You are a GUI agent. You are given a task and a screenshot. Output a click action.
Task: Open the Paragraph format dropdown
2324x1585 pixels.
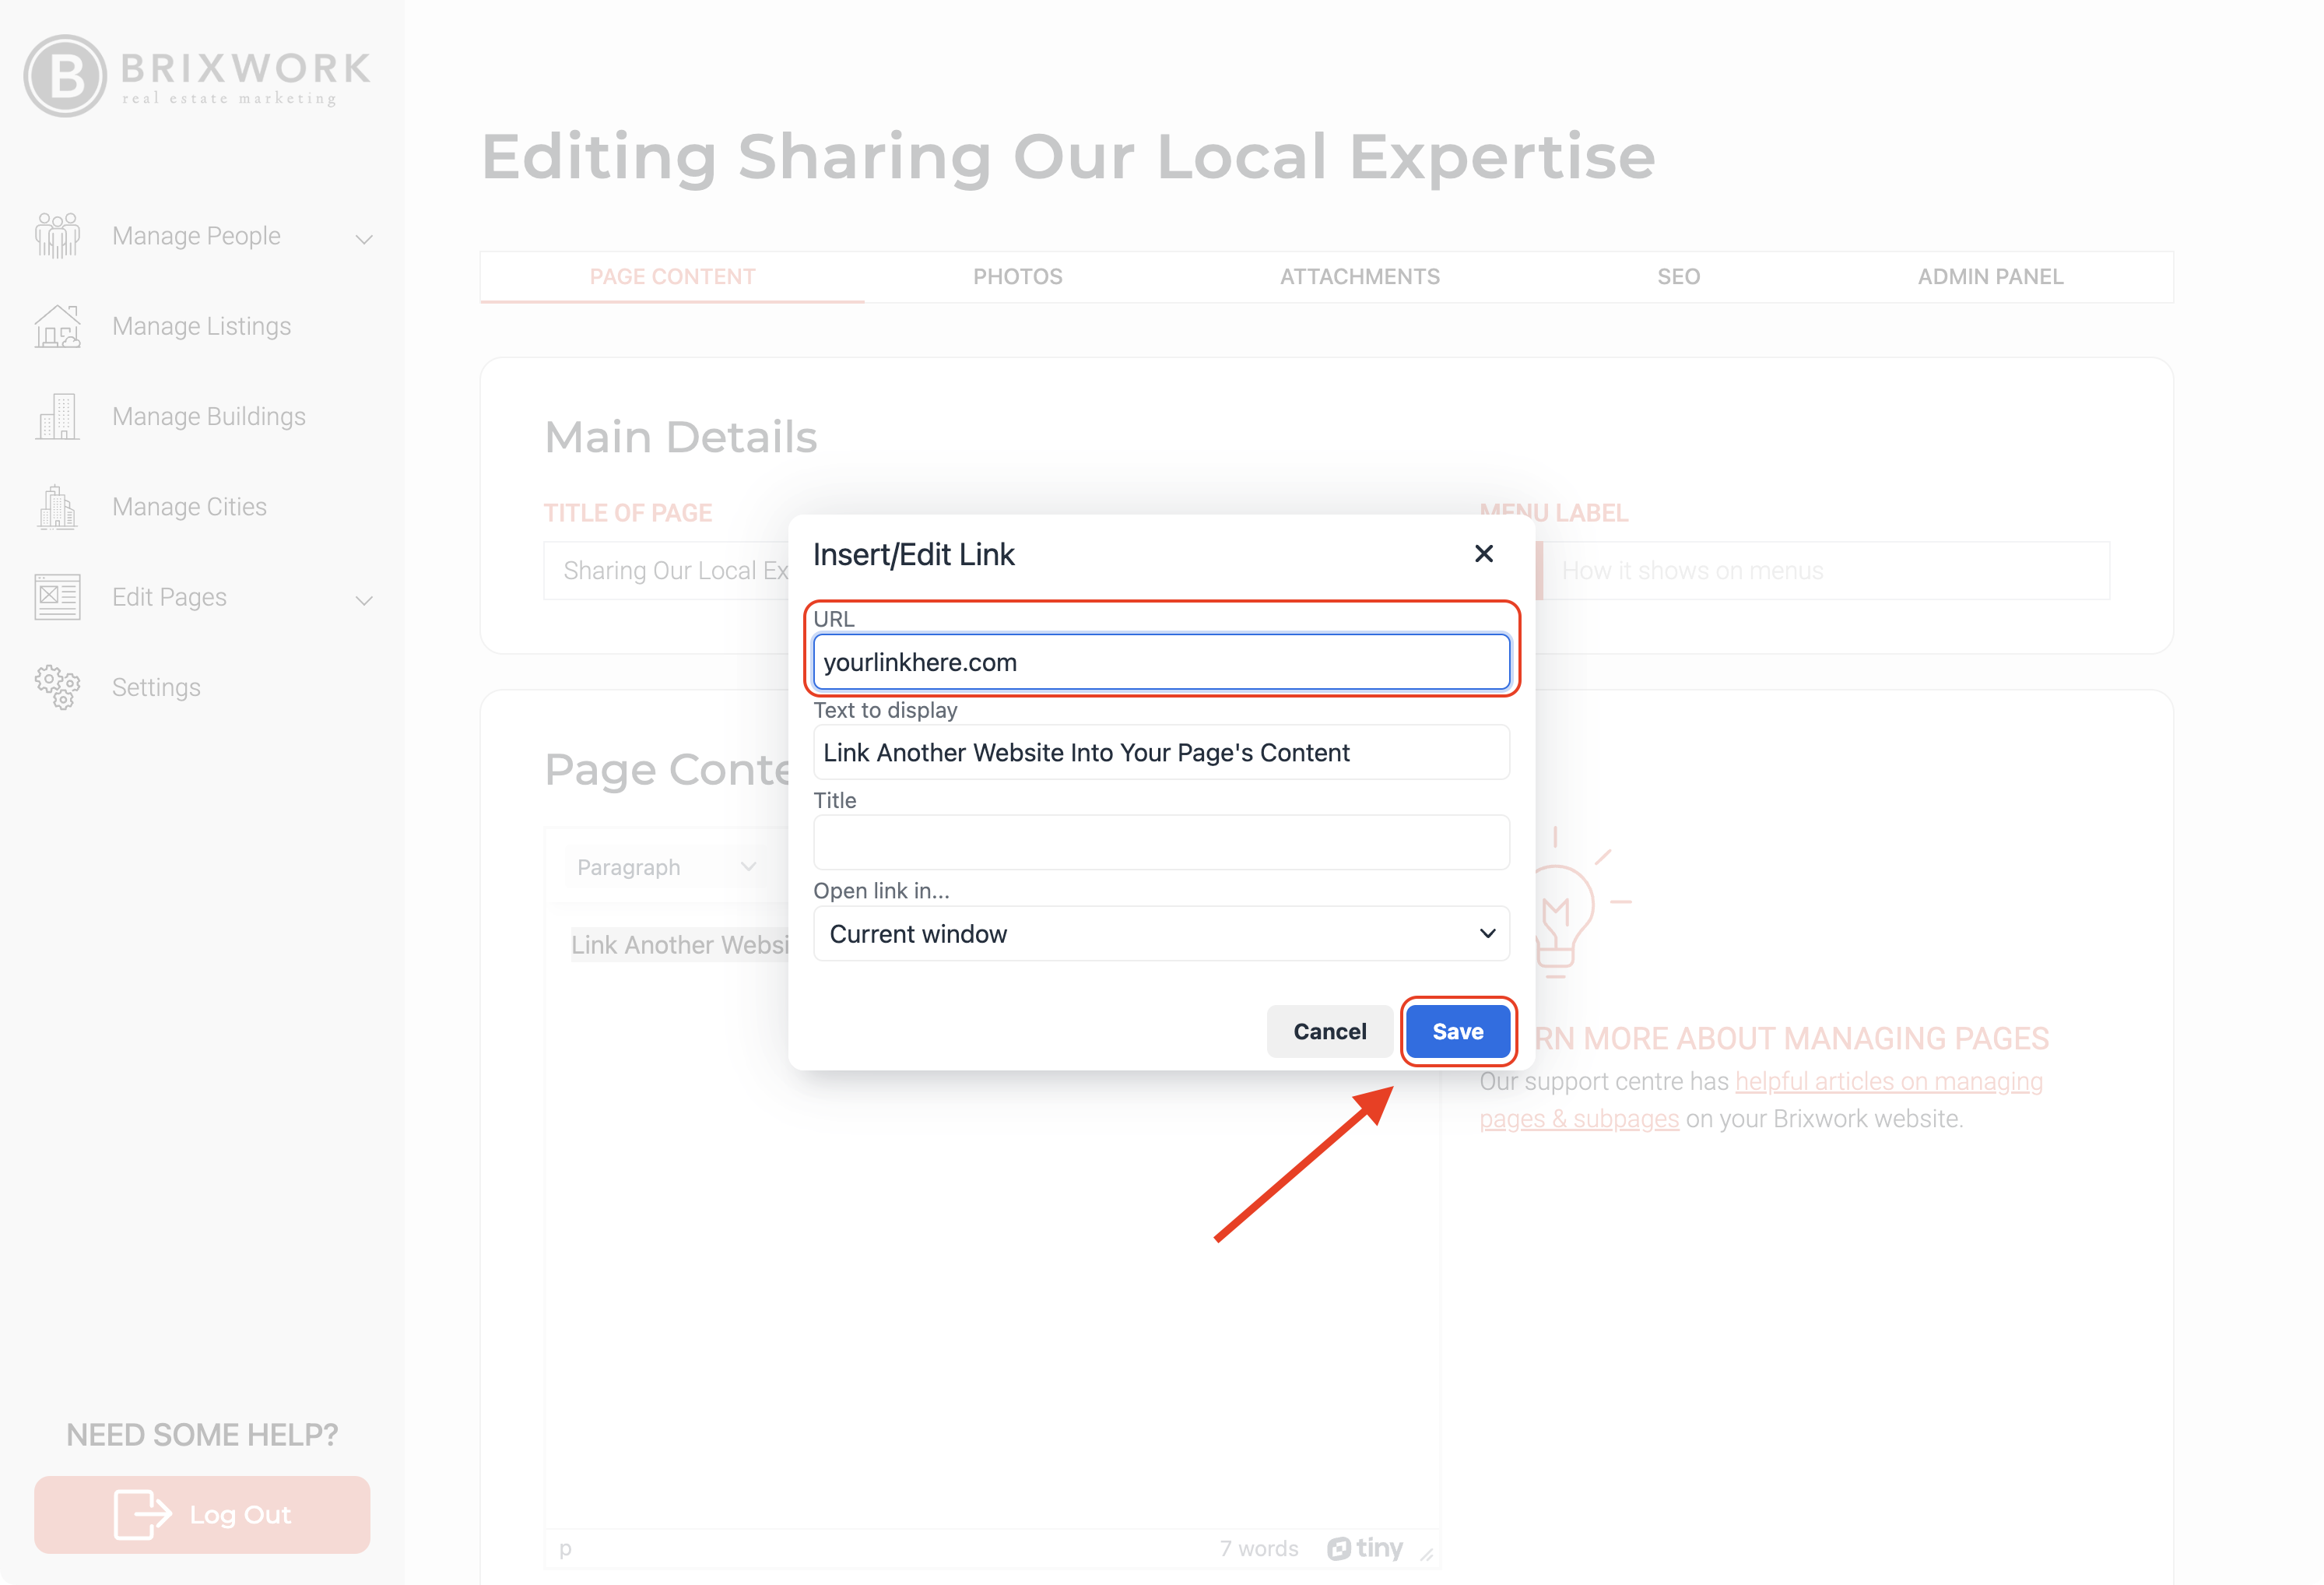point(665,867)
